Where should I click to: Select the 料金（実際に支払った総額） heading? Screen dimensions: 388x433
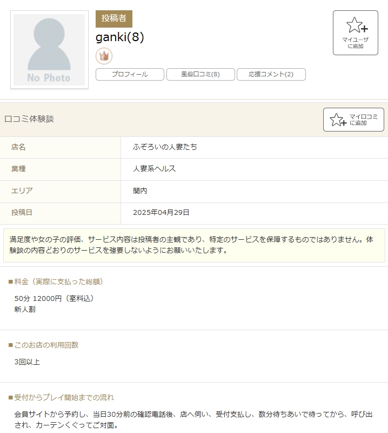59,281
